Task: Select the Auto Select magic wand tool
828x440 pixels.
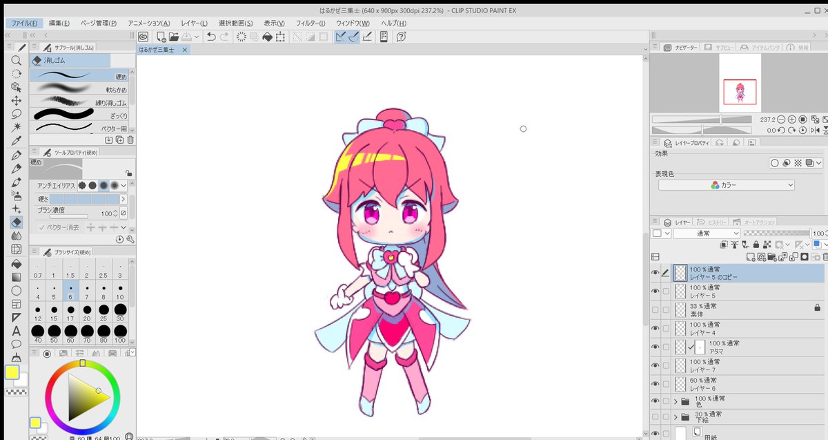Action: (16, 128)
